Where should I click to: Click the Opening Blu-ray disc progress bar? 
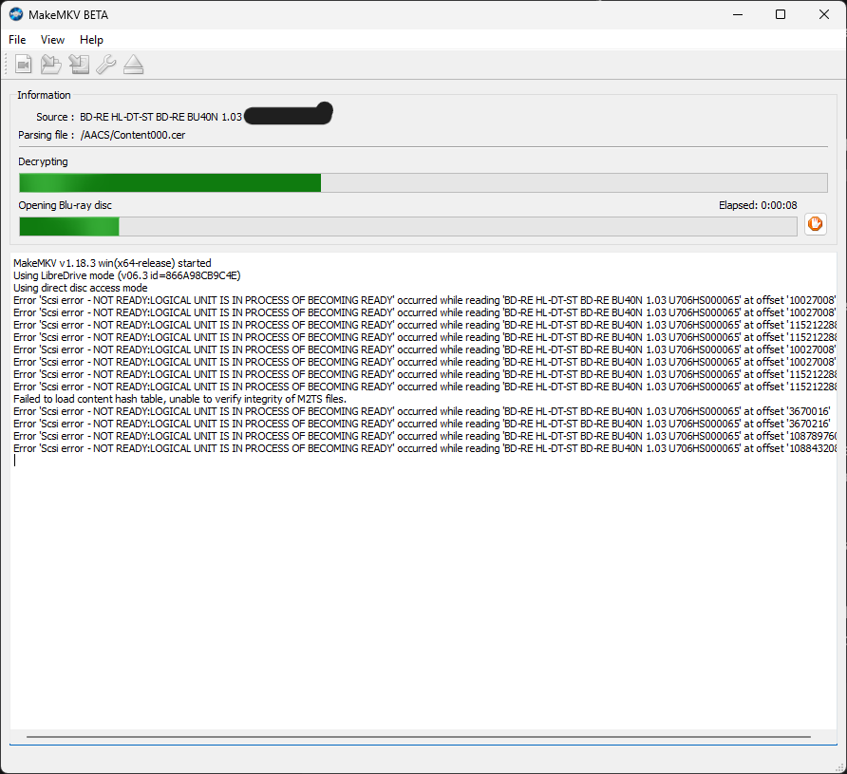click(407, 226)
